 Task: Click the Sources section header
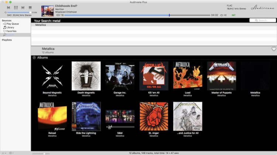[x=7, y=20]
